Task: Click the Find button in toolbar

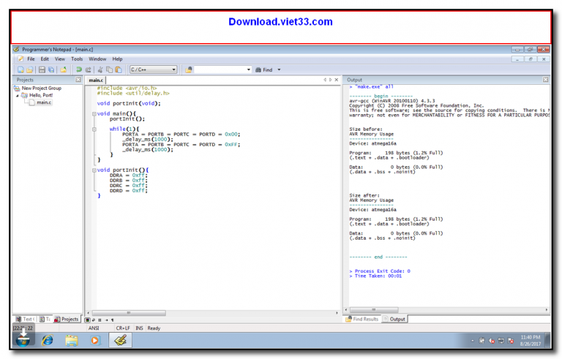Action: pos(263,69)
